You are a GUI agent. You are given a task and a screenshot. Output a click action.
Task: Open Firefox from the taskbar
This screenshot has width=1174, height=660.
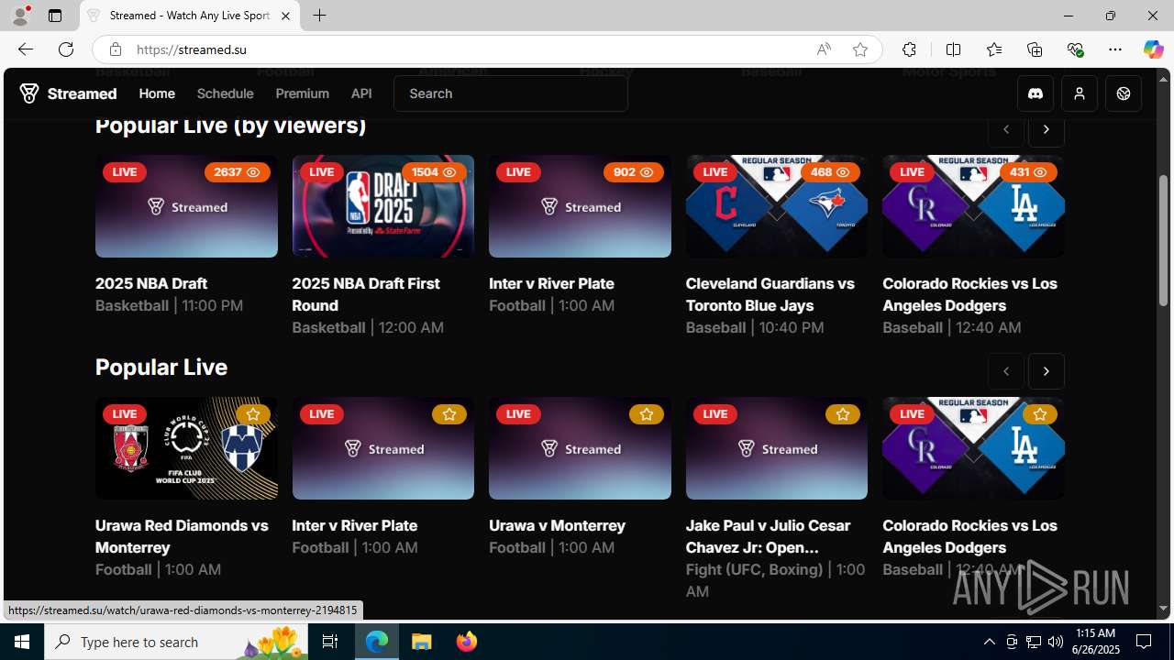467,642
